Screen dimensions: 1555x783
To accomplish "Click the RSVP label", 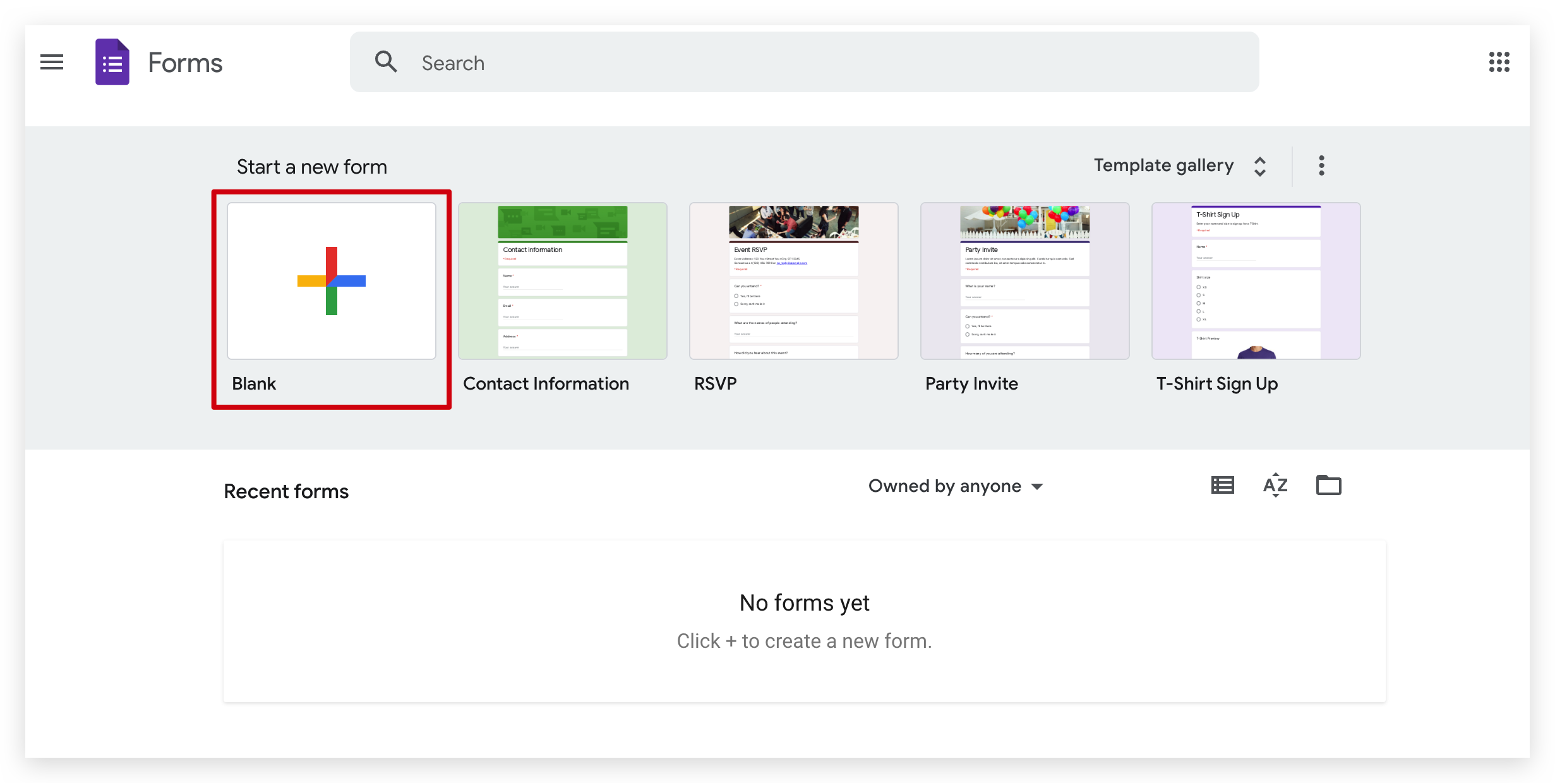I will pos(715,384).
